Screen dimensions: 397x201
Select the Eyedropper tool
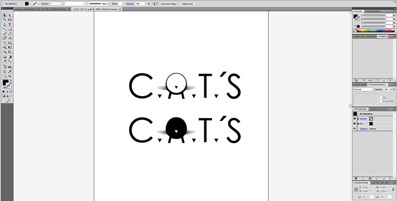point(4,61)
